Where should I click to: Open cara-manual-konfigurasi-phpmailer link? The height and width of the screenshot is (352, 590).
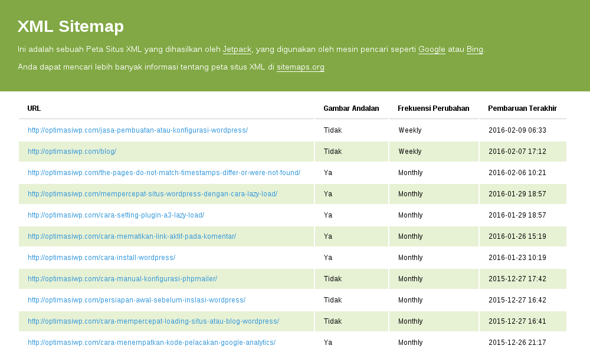(x=122, y=279)
